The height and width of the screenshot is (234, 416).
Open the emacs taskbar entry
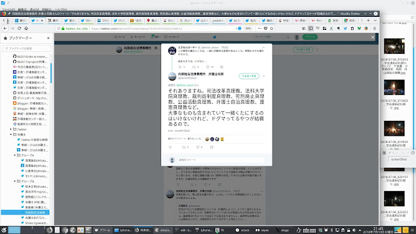coord(163,230)
